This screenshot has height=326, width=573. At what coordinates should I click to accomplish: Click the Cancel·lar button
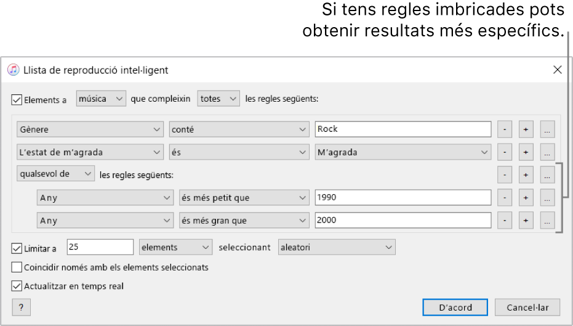click(x=527, y=308)
